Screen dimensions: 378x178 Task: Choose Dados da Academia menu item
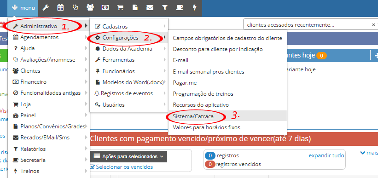(x=129, y=49)
